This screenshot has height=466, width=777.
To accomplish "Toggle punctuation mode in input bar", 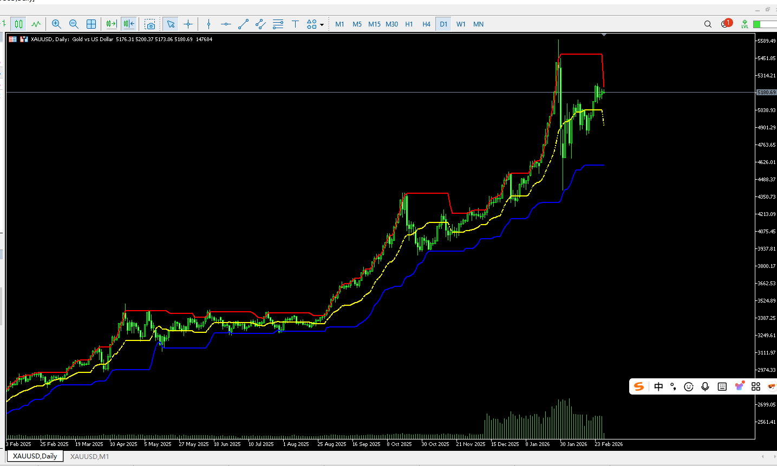I will 673,386.
